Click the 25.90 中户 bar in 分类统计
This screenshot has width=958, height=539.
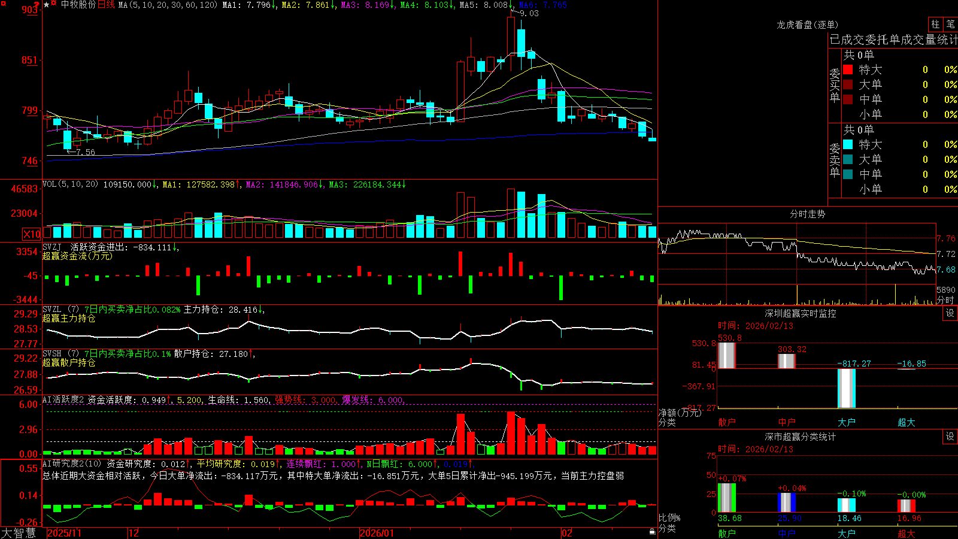(787, 502)
